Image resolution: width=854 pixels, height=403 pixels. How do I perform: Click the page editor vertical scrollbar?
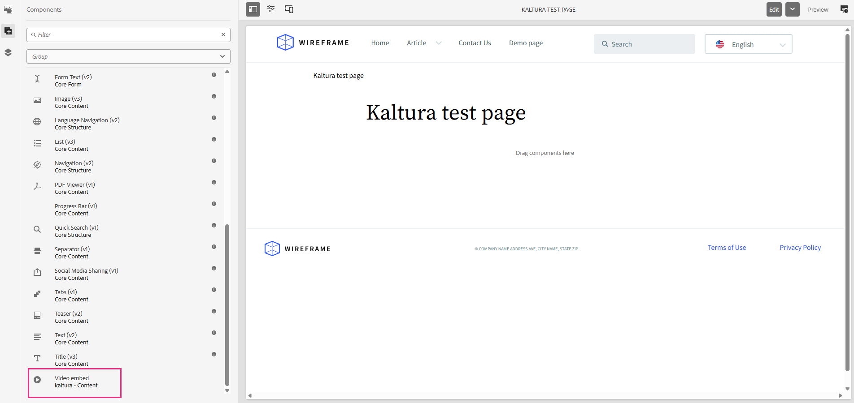tap(847, 201)
